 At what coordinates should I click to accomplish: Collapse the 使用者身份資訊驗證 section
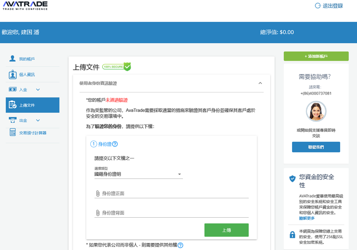pyautogui.click(x=260, y=83)
